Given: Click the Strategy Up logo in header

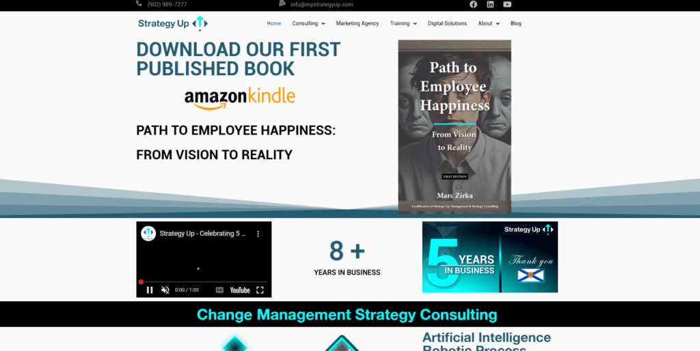Looking at the screenshot, I should [x=172, y=23].
